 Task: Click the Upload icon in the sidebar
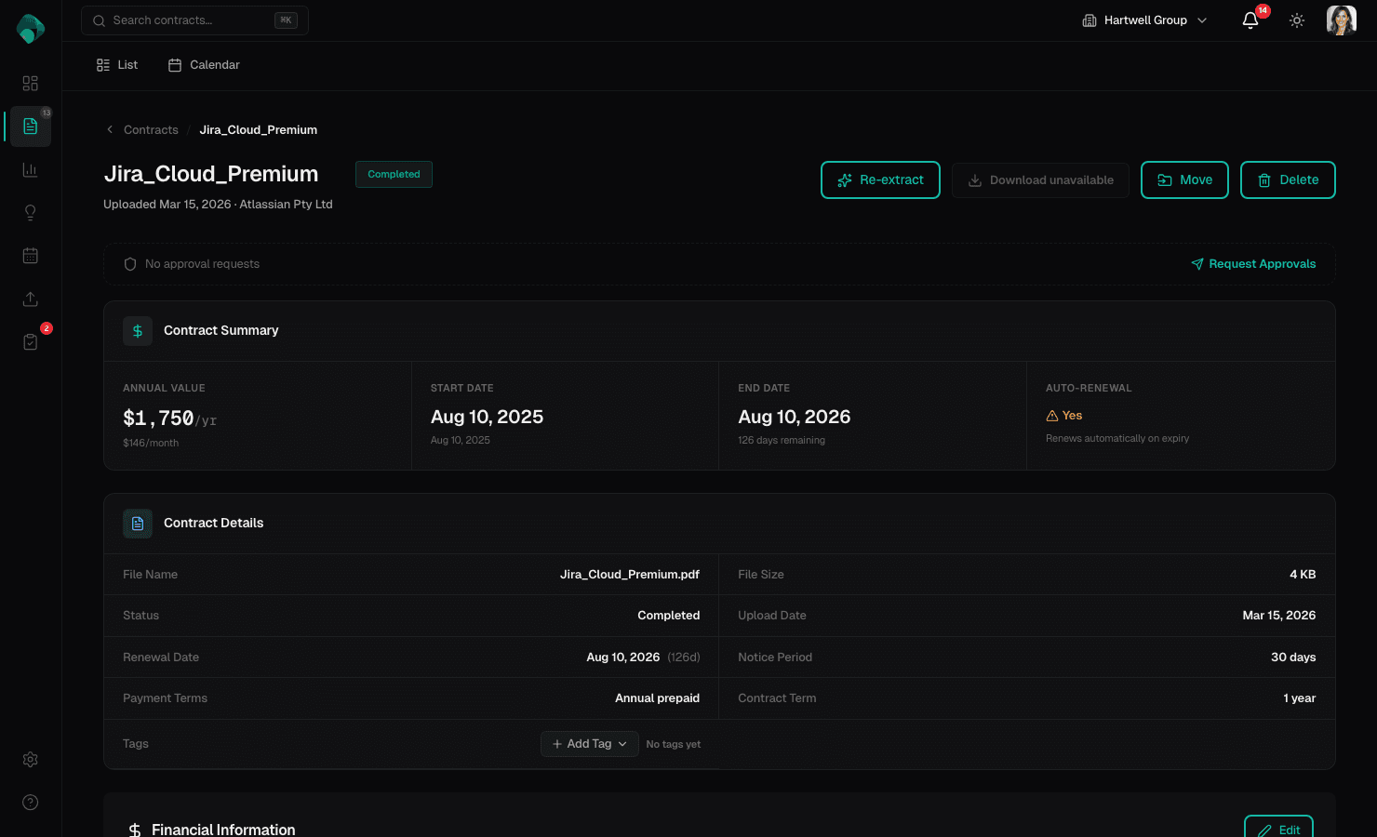click(30, 299)
